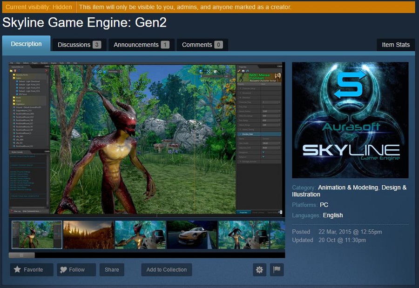Switch to the Description tab
The height and width of the screenshot is (288, 419).
[x=26, y=44]
